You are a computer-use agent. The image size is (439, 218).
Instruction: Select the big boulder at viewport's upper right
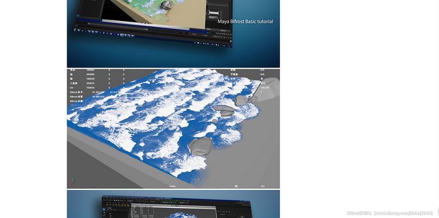[267, 89]
